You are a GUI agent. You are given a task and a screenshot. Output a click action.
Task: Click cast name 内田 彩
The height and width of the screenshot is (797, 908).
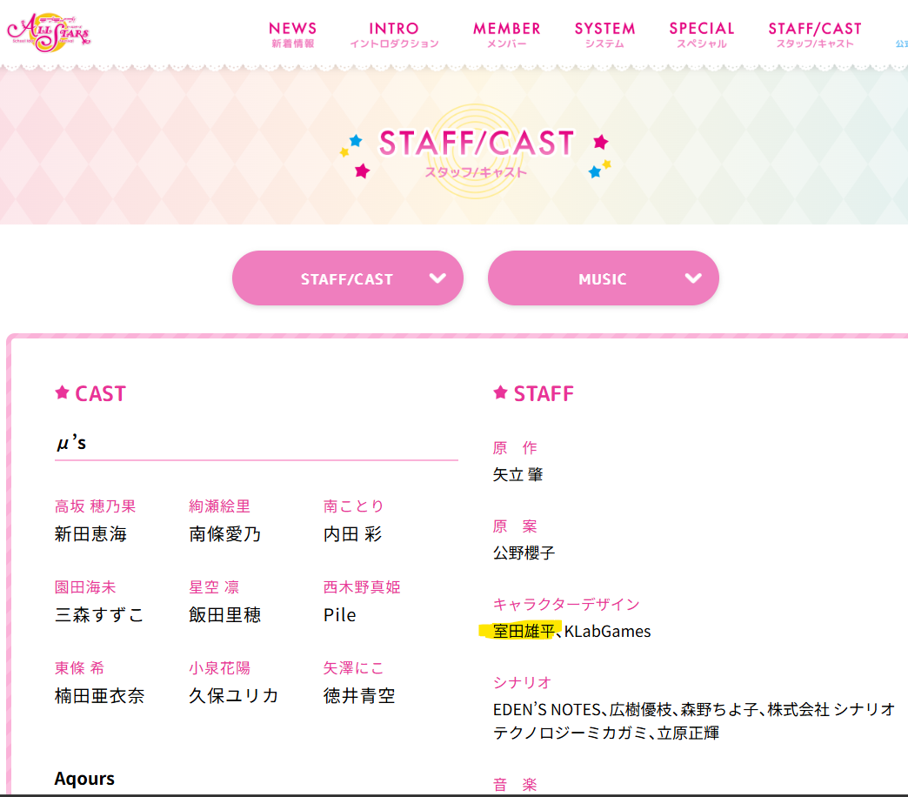point(352,534)
